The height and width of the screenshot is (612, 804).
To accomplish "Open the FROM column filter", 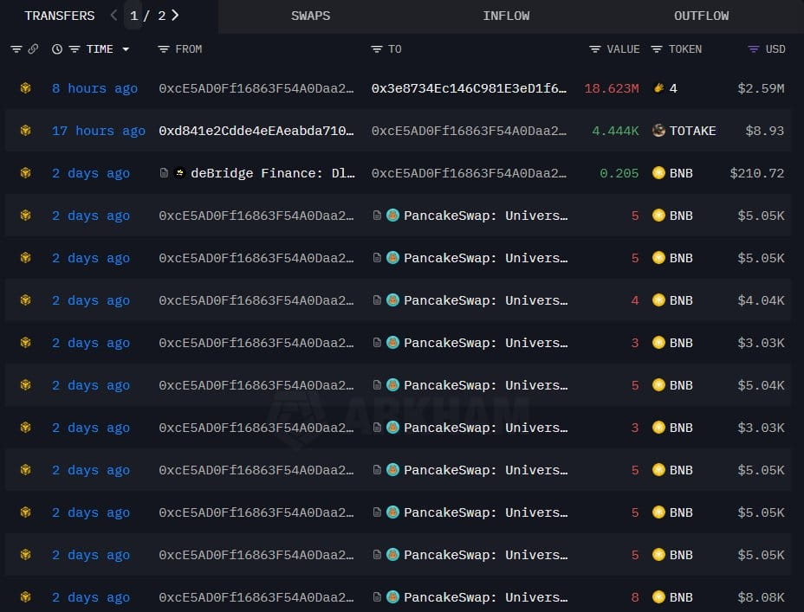I will [164, 49].
